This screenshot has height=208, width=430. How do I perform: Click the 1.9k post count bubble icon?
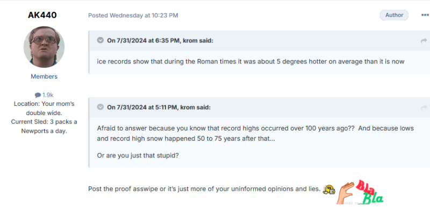click(x=38, y=95)
